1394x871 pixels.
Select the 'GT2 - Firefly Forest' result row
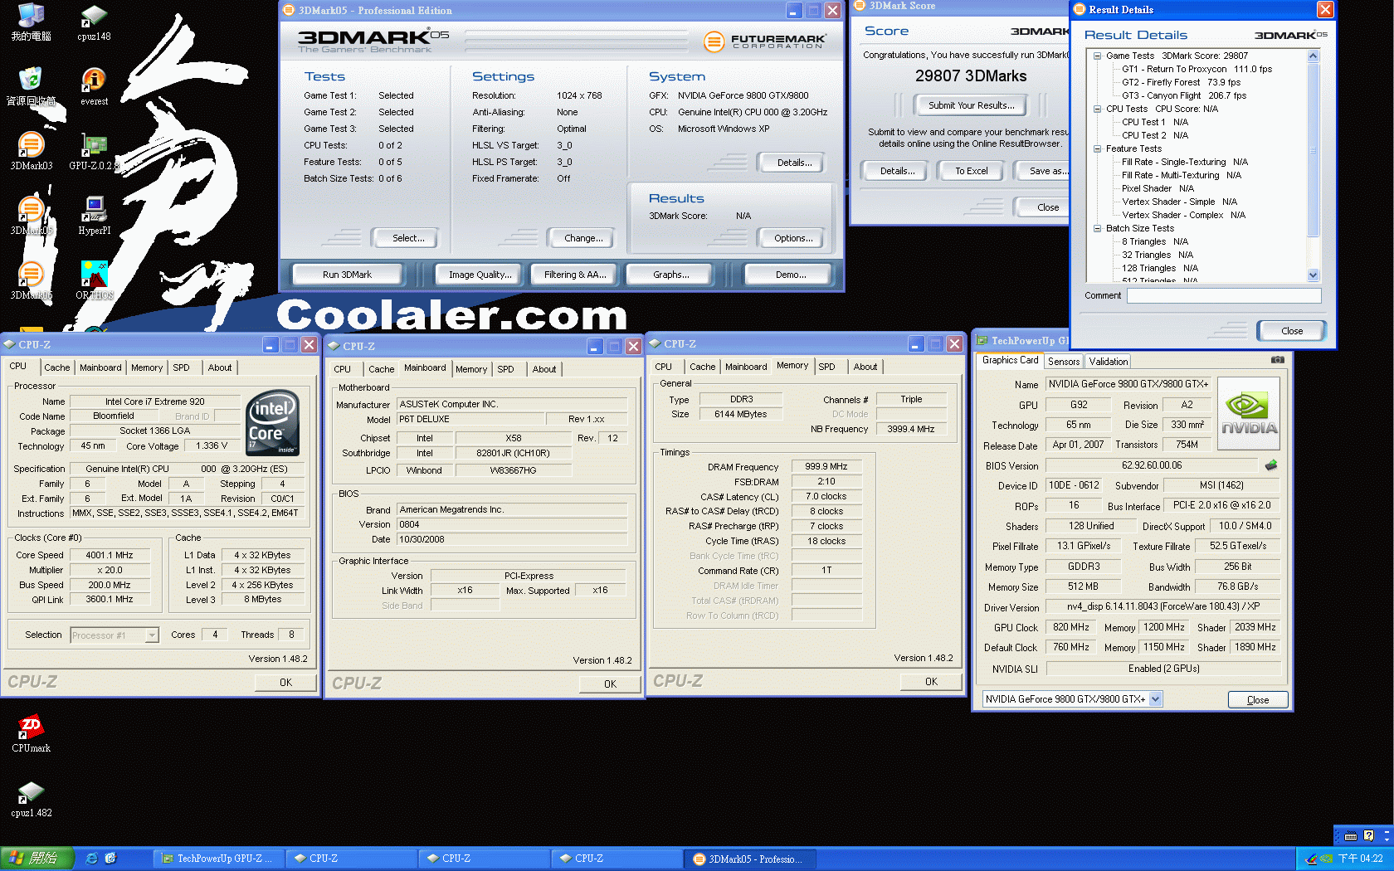1181,82
